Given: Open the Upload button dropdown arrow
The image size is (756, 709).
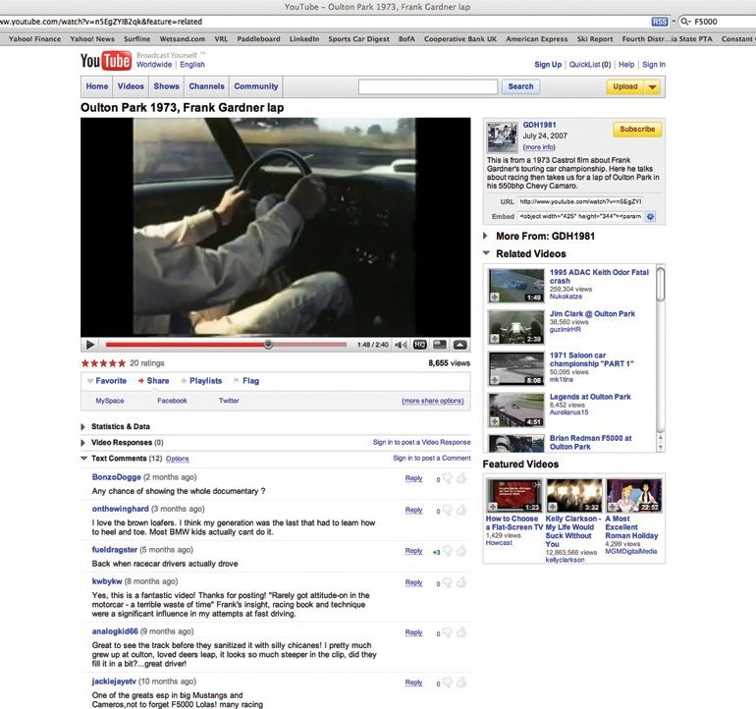Looking at the screenshot, I should pos(653,86).
